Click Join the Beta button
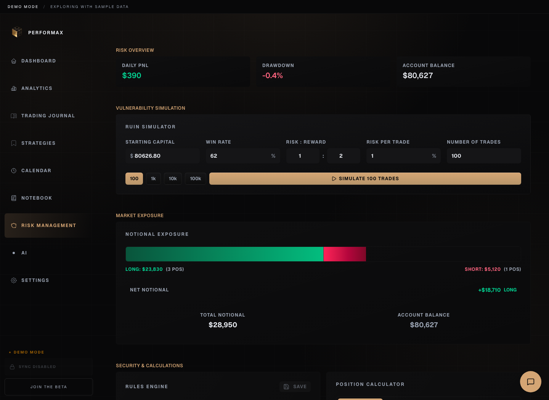Screen dimensions: 549x400 (49, 387)
